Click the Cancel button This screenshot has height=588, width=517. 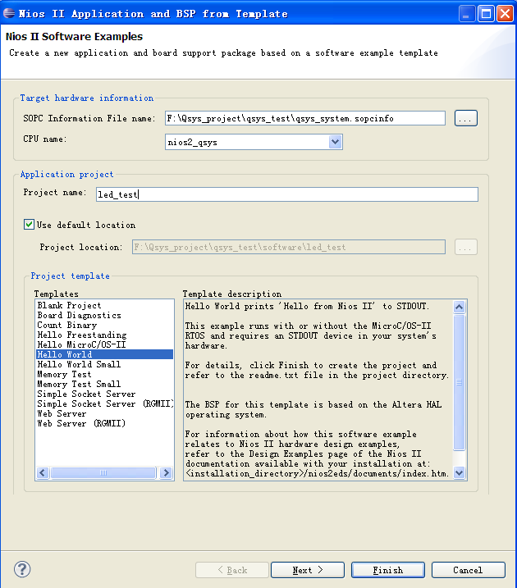(469, 570)
